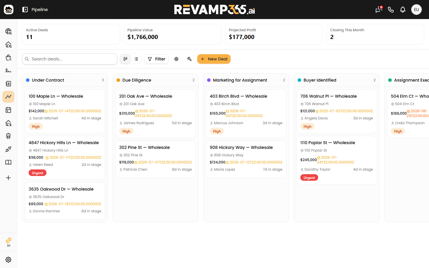Switch to the kanban board view
The height and width of the screenshot is (268, 429).
pos(125,59)
